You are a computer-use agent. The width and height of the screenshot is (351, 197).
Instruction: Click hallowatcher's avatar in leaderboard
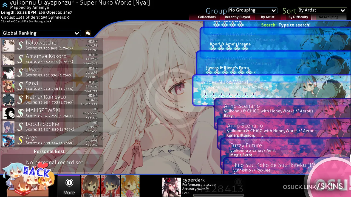coord(9,45)
